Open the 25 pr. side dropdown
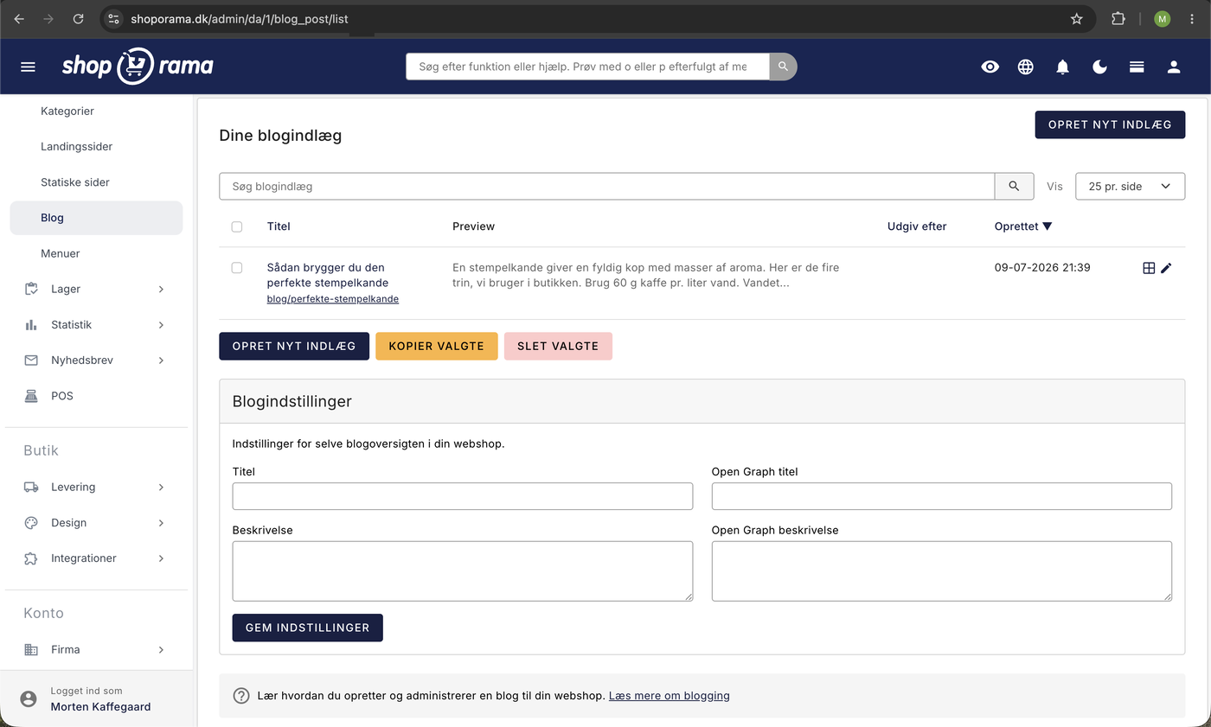1211x727 pixels. coord(1130,186)
